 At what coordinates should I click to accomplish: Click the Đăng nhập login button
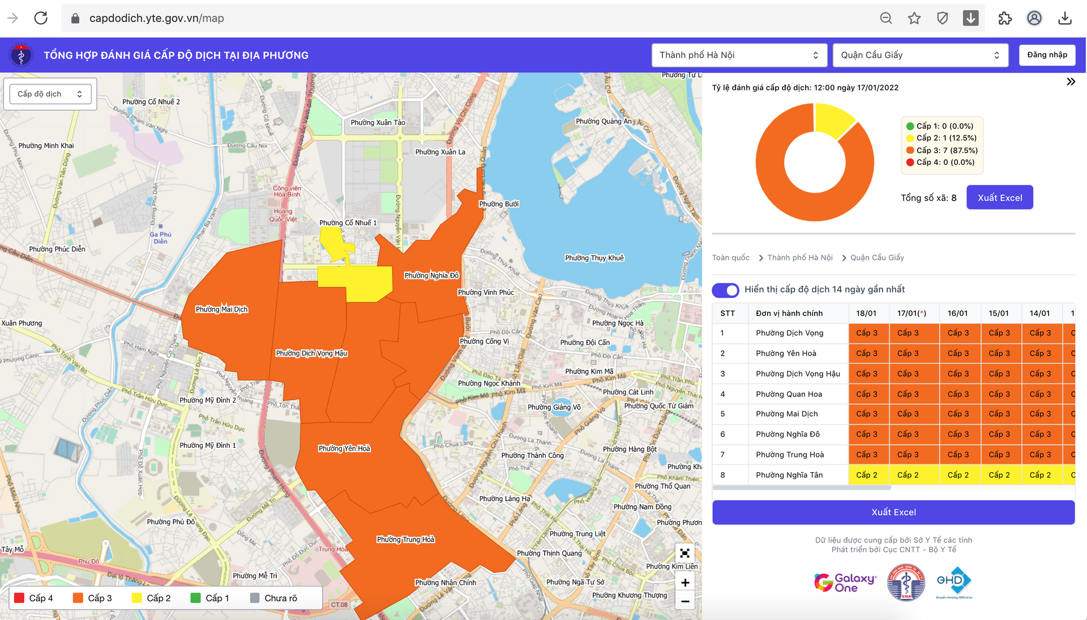(1047, 55)
